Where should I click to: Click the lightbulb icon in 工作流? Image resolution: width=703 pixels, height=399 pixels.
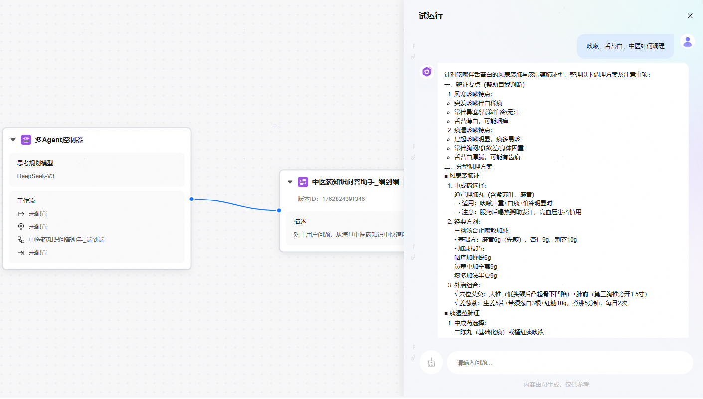click(x=21, y=227)
